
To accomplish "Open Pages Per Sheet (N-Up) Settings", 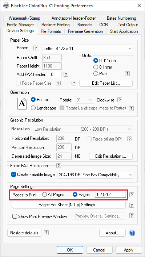I will (x=69, y=205).
